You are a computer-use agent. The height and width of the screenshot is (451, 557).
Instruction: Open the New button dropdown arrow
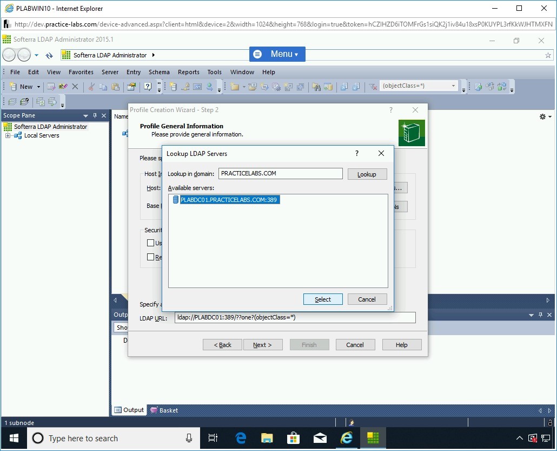(38, 87)
